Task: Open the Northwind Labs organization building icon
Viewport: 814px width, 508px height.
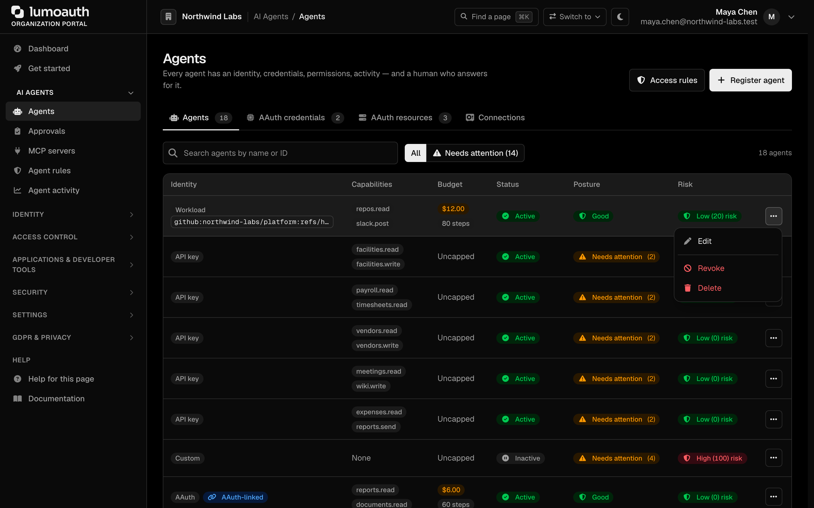Action: pyautogui.click(x=168, y=16)
